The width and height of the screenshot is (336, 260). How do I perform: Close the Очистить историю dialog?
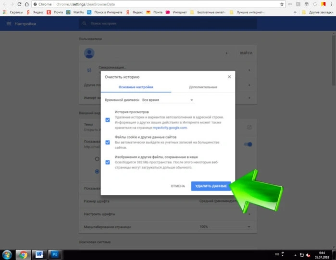229,77
